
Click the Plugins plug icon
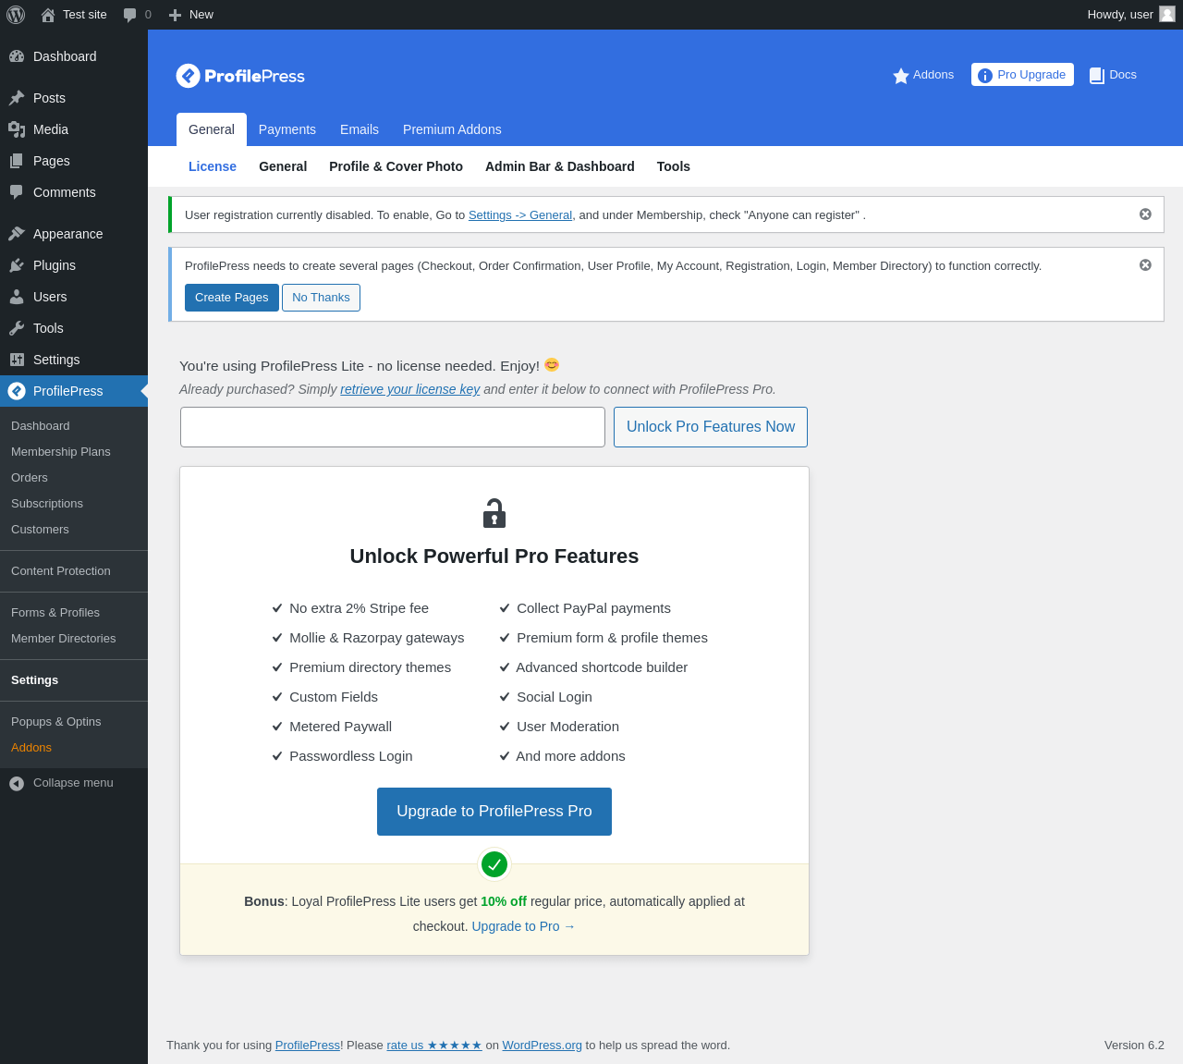coord(17,265)
